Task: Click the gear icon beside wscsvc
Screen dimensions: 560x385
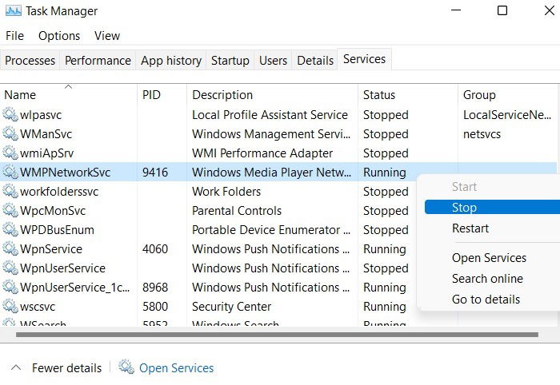Action: pyautogui.click(x=10, y=306)
